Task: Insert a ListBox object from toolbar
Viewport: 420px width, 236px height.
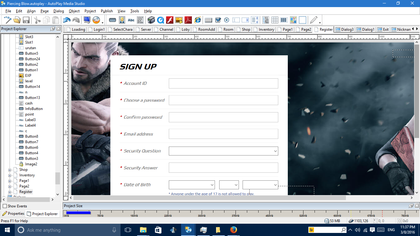Action: 255,20
